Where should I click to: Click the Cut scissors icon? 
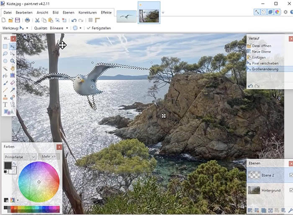tap(37, 20)
